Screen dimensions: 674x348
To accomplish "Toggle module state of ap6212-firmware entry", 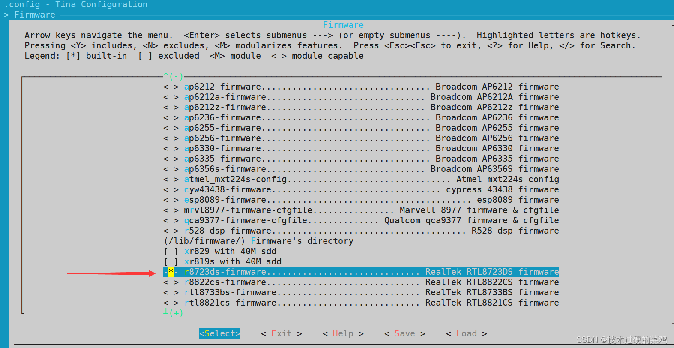I will tap(171, 87).
